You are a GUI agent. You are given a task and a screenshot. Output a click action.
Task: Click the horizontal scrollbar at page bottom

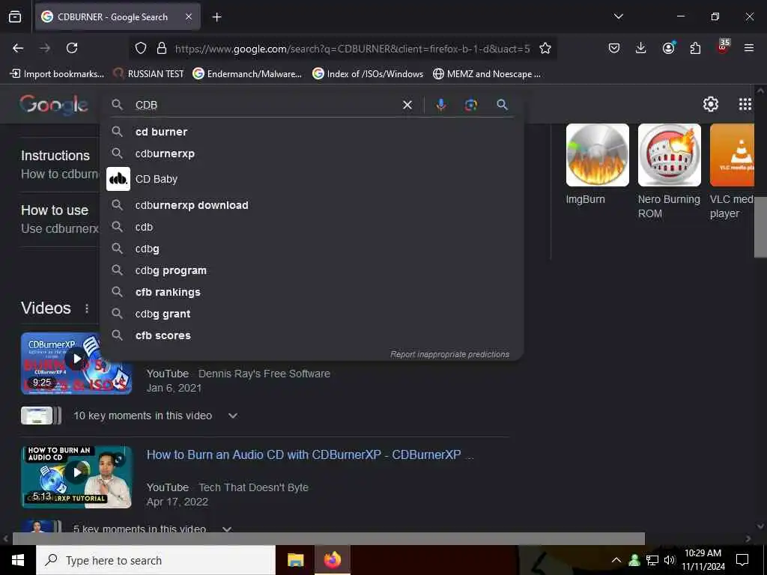click(x=328, y=538)
